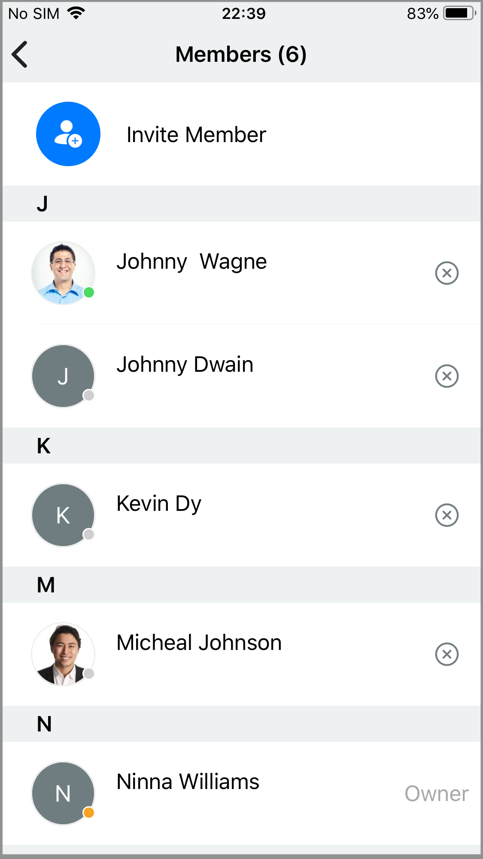Tap the battery indicator in status bar

coord(460,13)
